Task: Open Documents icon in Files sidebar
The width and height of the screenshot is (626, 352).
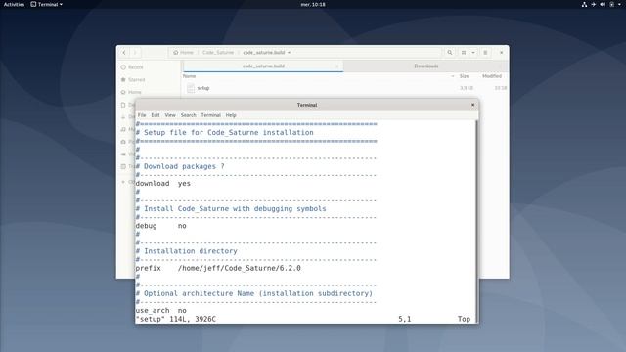Action: [x=123, y=105]
